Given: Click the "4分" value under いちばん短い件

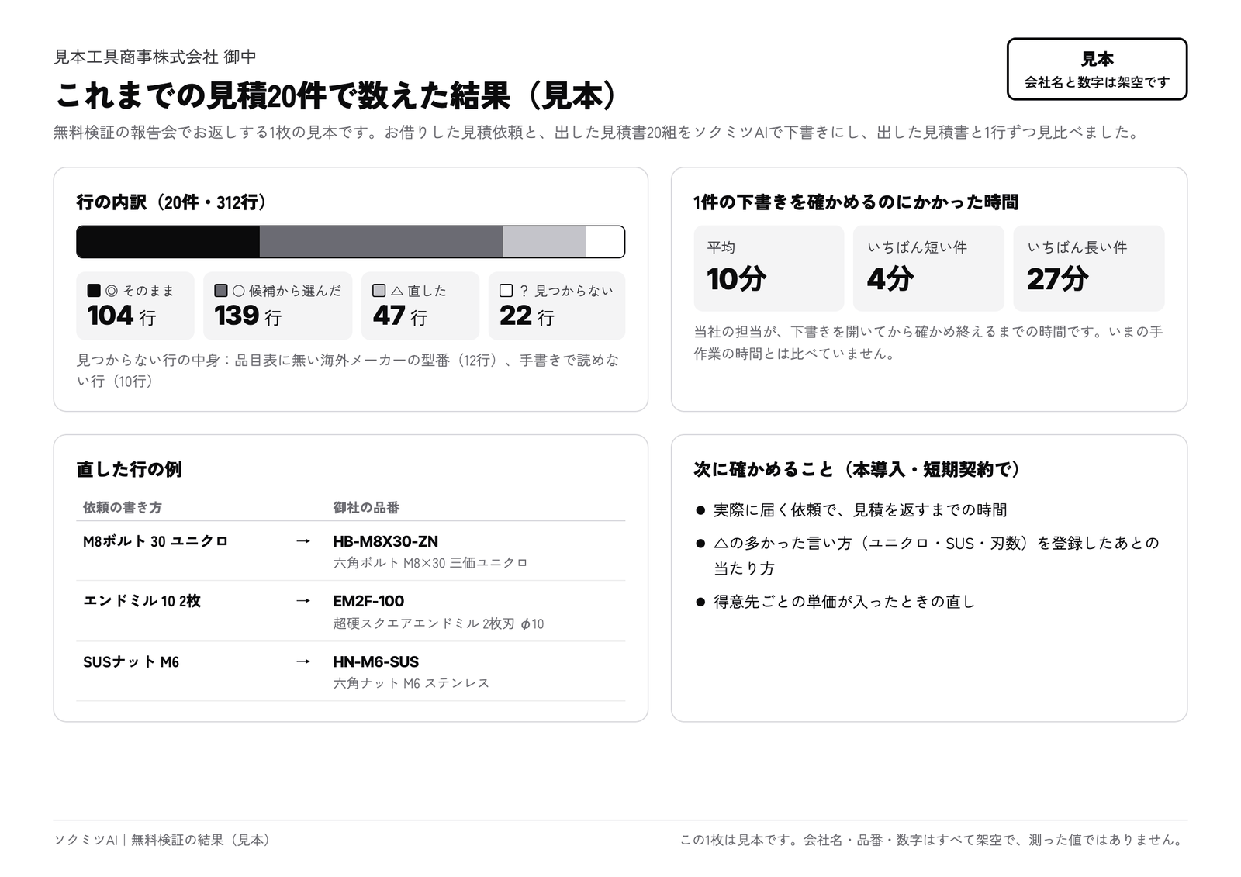Looking at the screenshot, I should click(x=890, y=279).
